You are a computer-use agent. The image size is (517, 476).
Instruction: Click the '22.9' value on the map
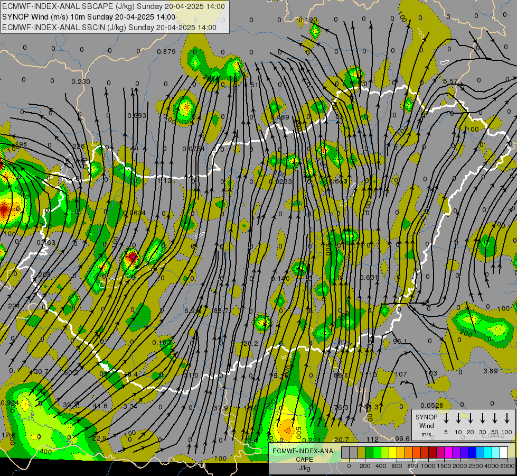point(99,438)
